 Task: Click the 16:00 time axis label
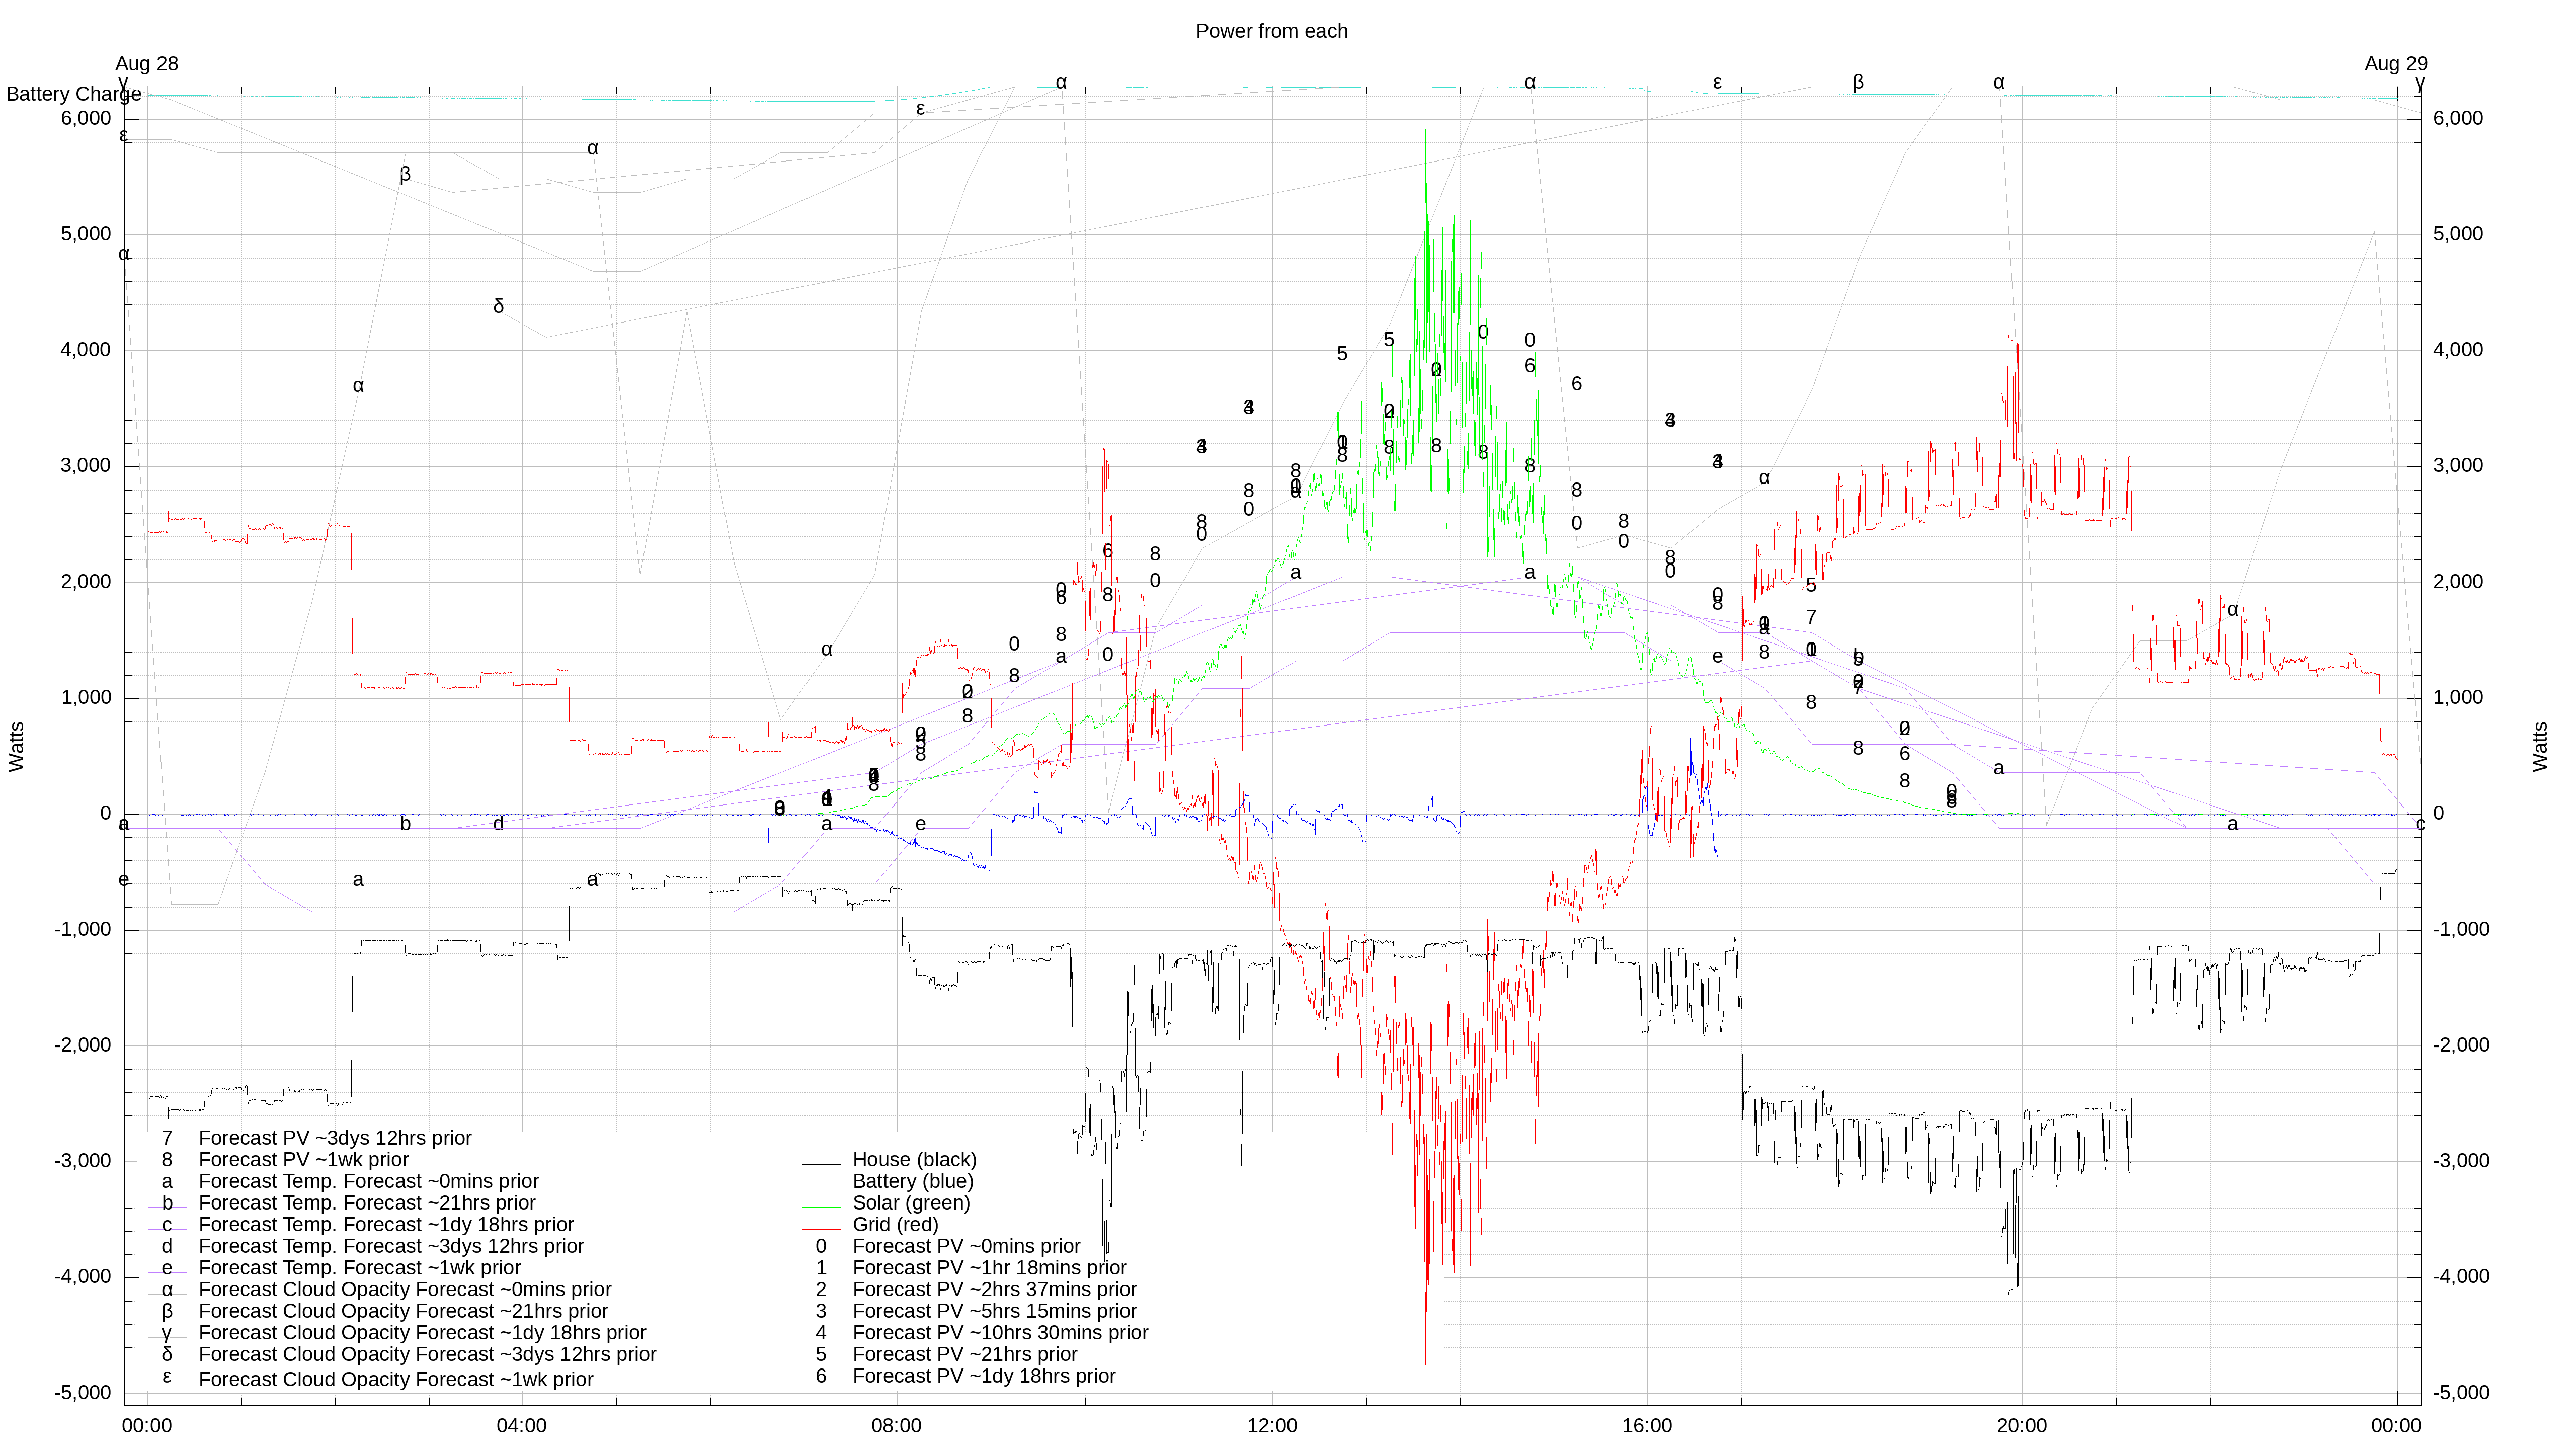click(x=1647, y=1426)
